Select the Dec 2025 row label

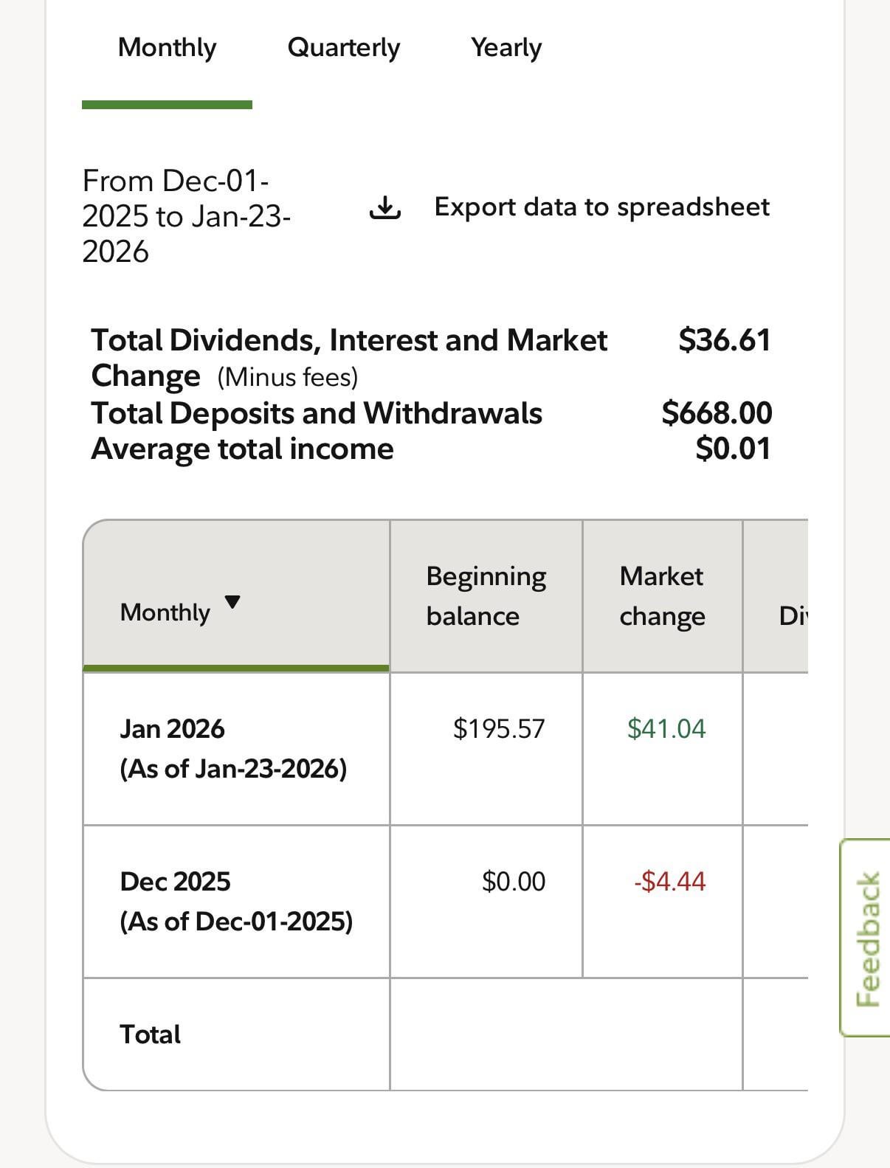[175, 882]
